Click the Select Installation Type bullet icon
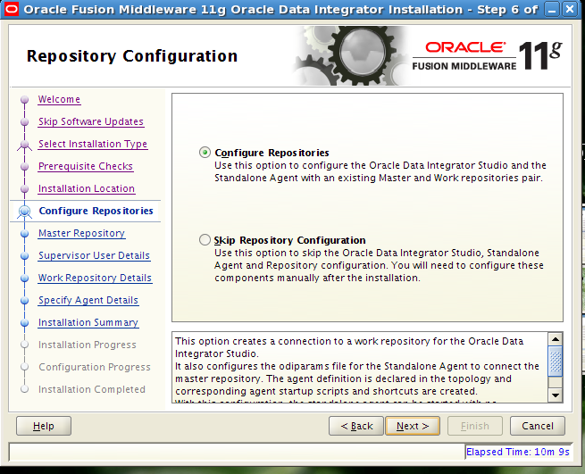This screenshot has height=474, width=585. tap(25, 145)
